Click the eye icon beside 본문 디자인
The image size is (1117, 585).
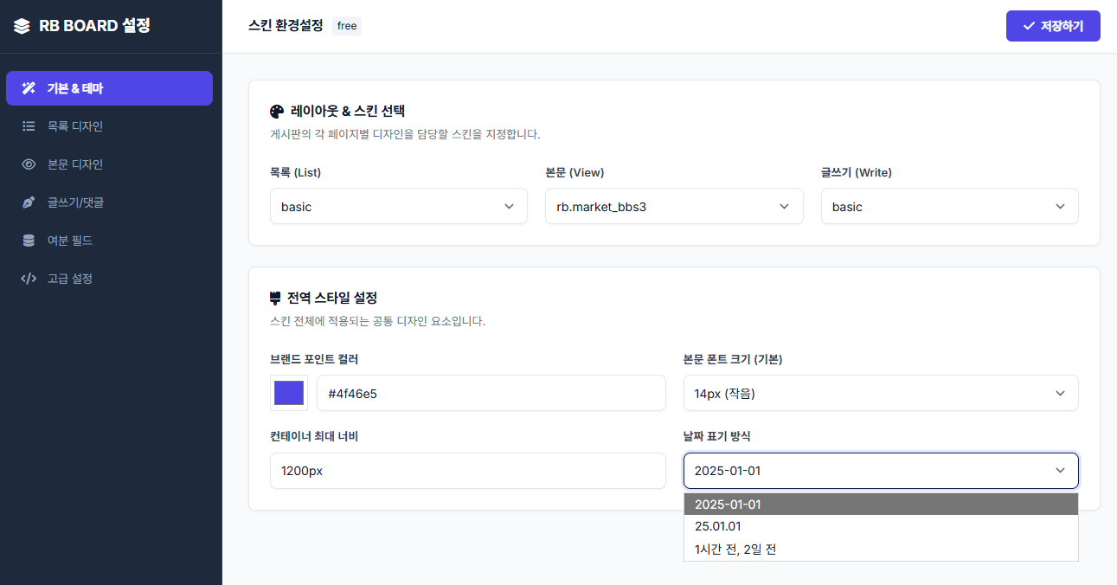(x=29, y=164)
